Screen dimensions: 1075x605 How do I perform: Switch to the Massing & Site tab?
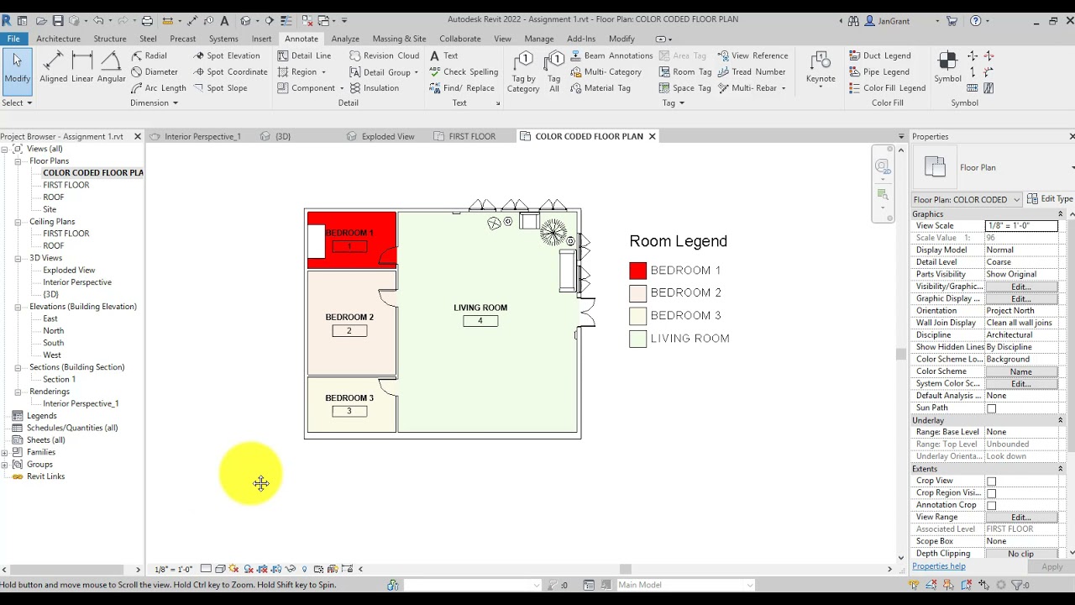(x=399, y=39)
